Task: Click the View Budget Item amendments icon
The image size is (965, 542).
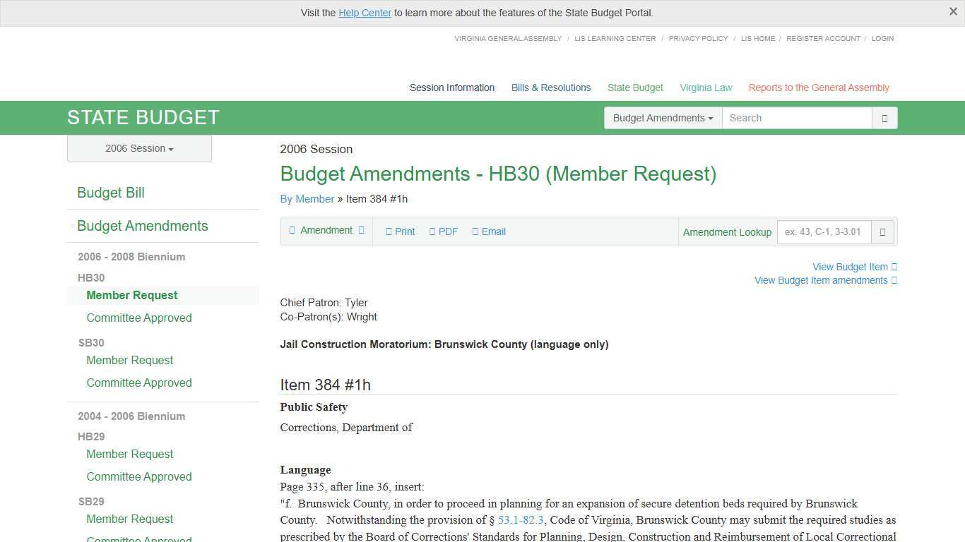Action: (893, 280)
